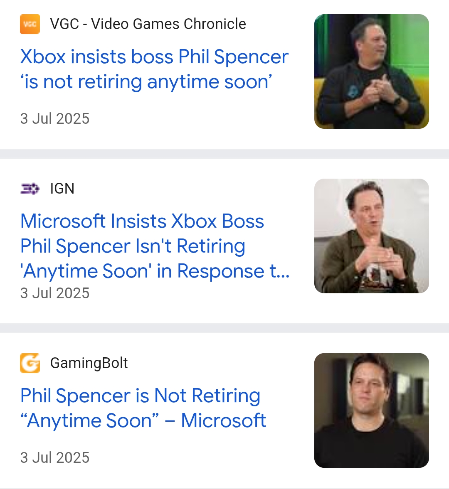Click the thin divider line below GamingBolt article
The width and height of the screenshot is (449, 489).
[224, 488]
